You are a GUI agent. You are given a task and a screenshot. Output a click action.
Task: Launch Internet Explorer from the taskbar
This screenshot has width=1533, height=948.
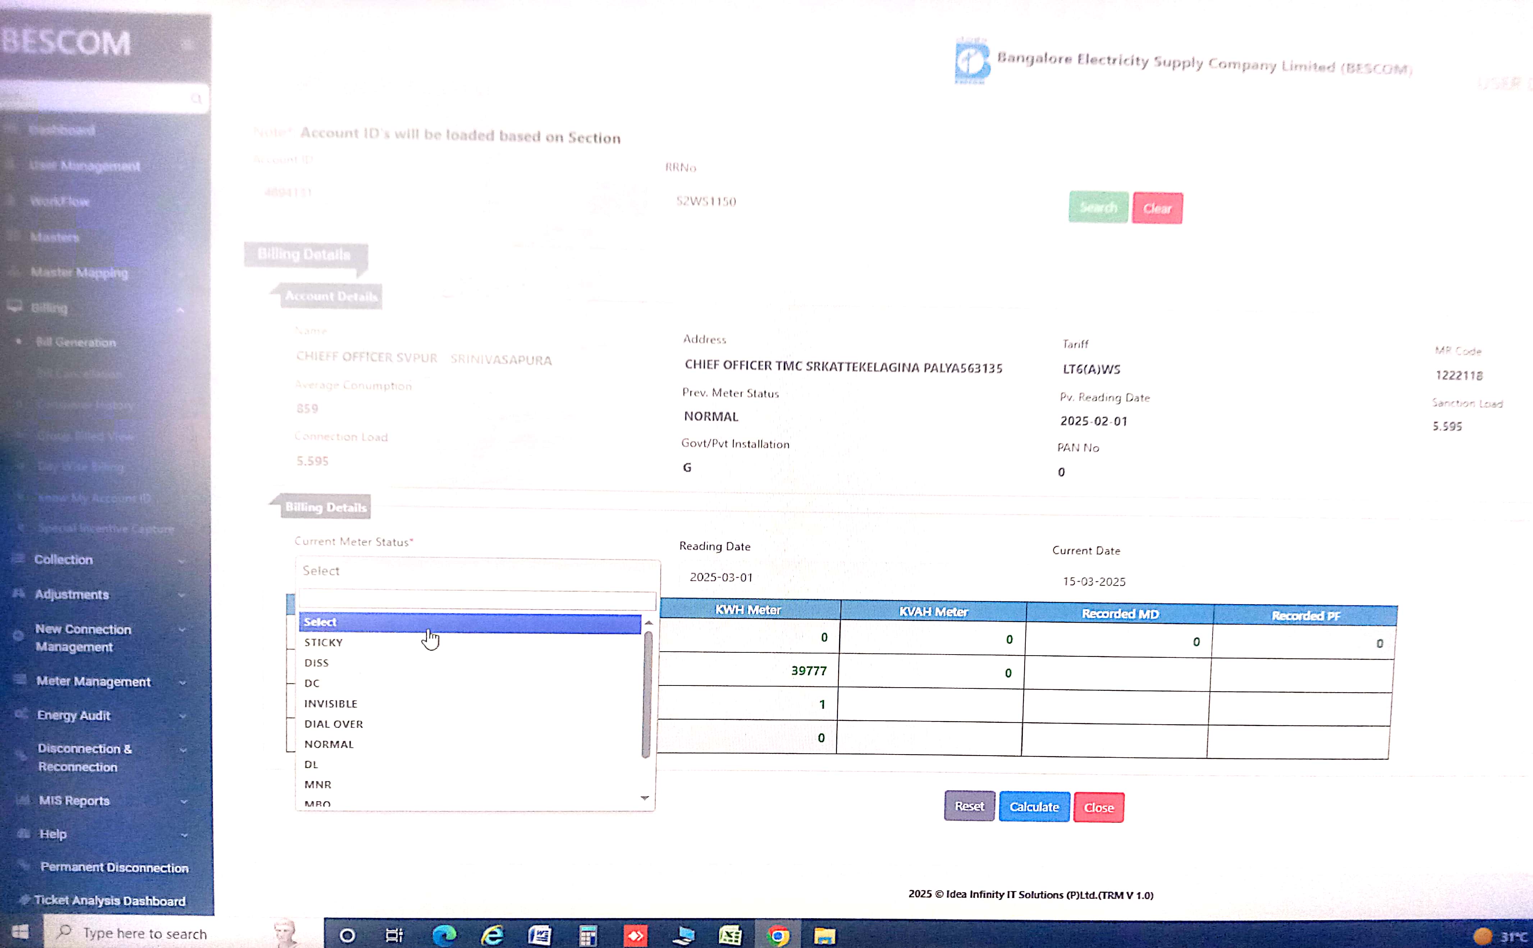(492, 935)
